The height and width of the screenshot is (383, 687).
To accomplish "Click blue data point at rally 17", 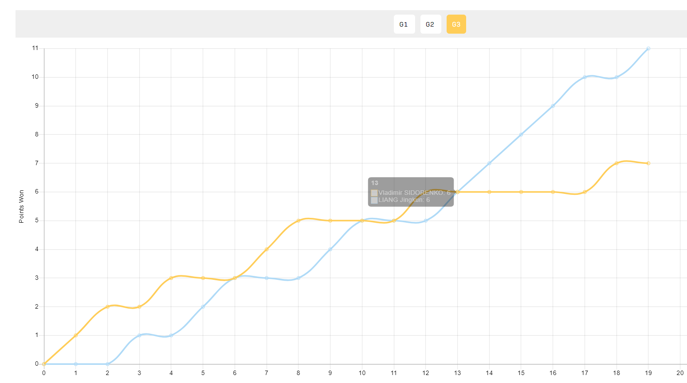I will pos(585,77).
